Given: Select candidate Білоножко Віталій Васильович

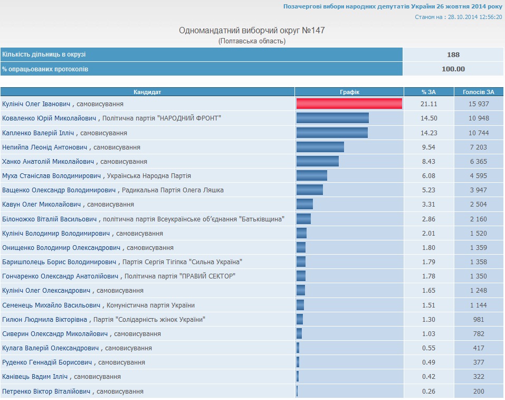Looking at the screenshot, I should (50, 219).
